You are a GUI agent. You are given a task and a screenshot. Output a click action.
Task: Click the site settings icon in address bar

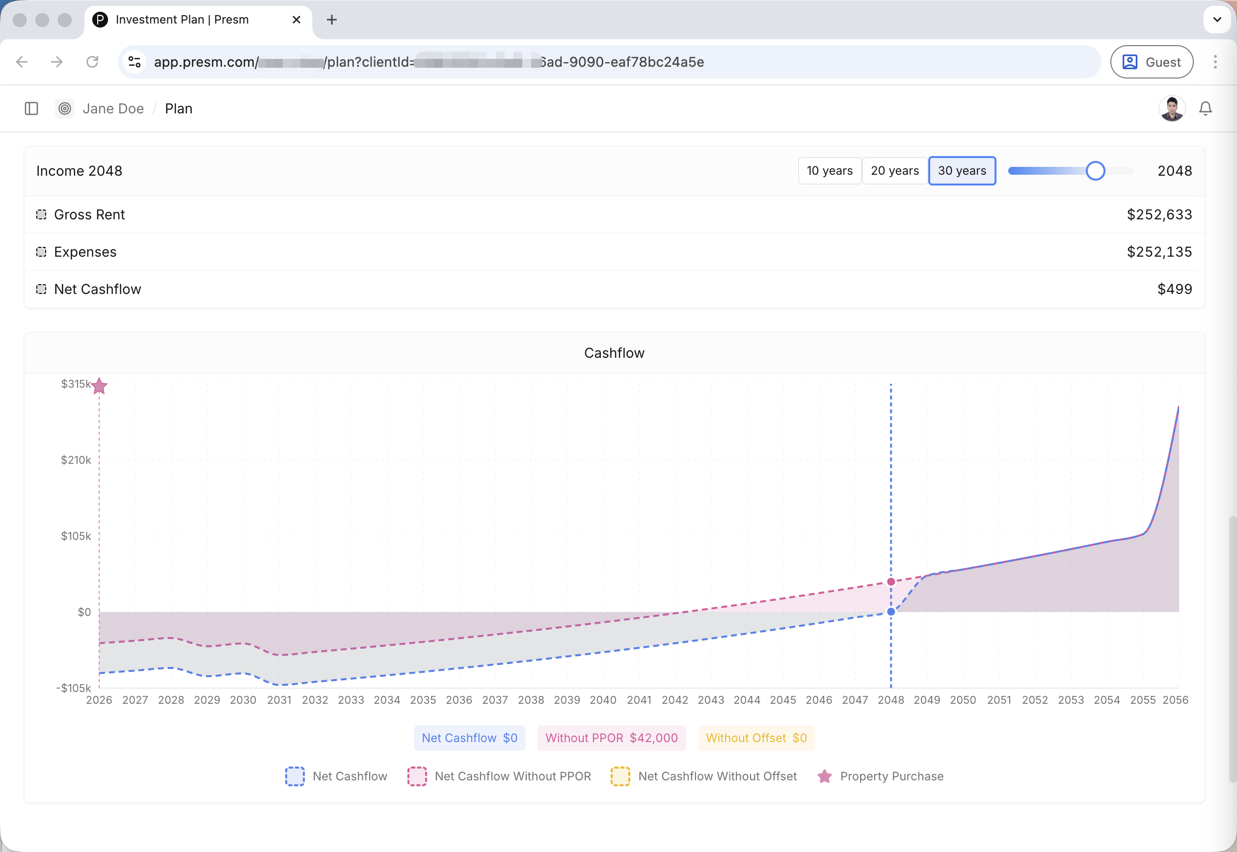pos(134,62)
